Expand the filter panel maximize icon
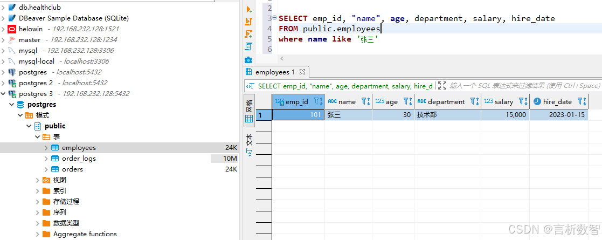The width and height of the screenshot is (602, 240). [x=442, y=86]
